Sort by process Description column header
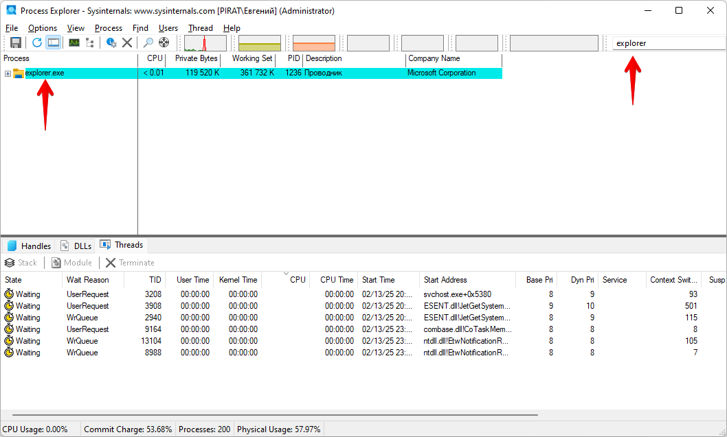This screenshot has height=437, width=727. (x=355, y=59)
